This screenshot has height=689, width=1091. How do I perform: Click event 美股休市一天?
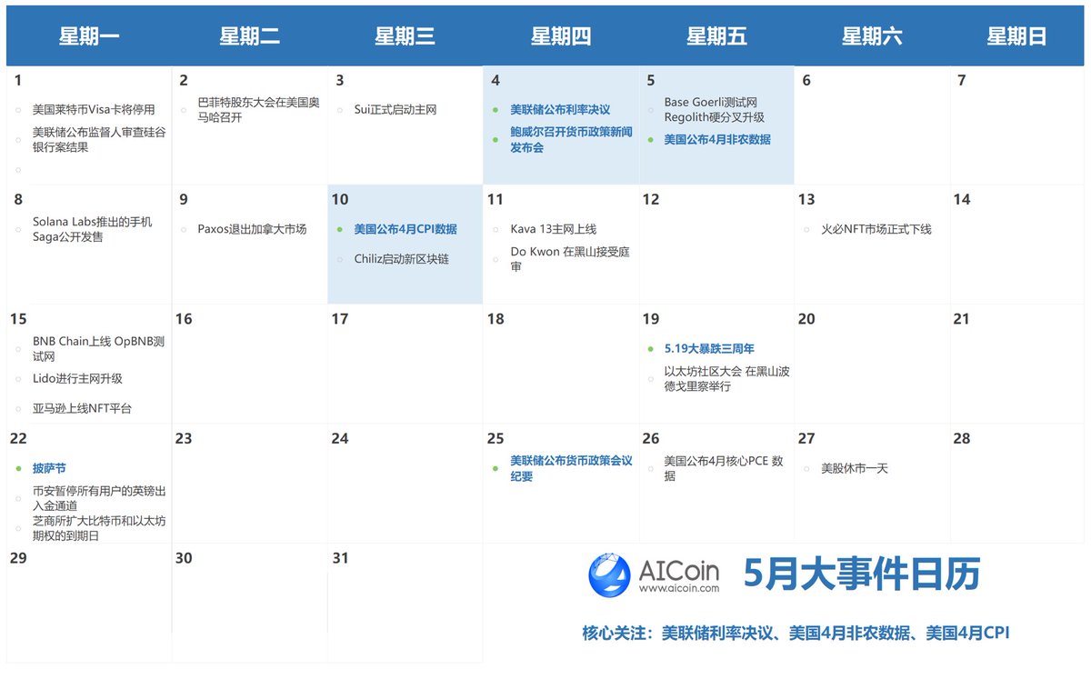(x=854, y=468)
